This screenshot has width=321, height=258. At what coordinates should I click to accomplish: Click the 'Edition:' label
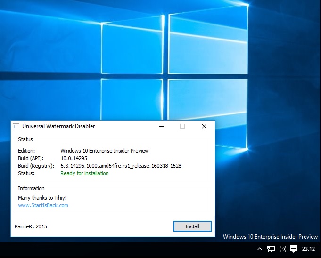26,151
